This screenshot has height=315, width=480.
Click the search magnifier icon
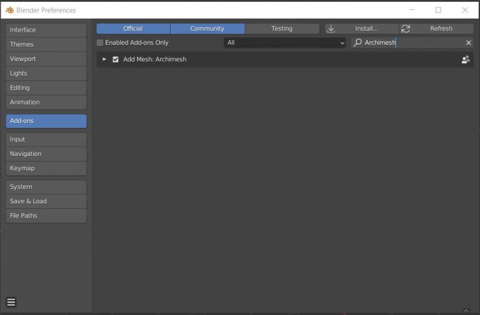[x=357, y=42]
